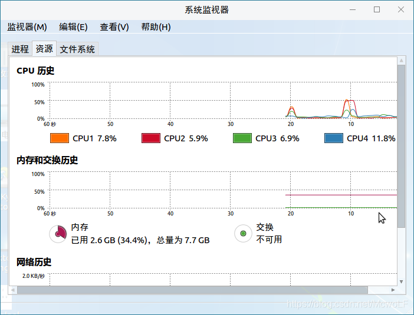Click the CPU4 11.8% label

tap(371, 138)
